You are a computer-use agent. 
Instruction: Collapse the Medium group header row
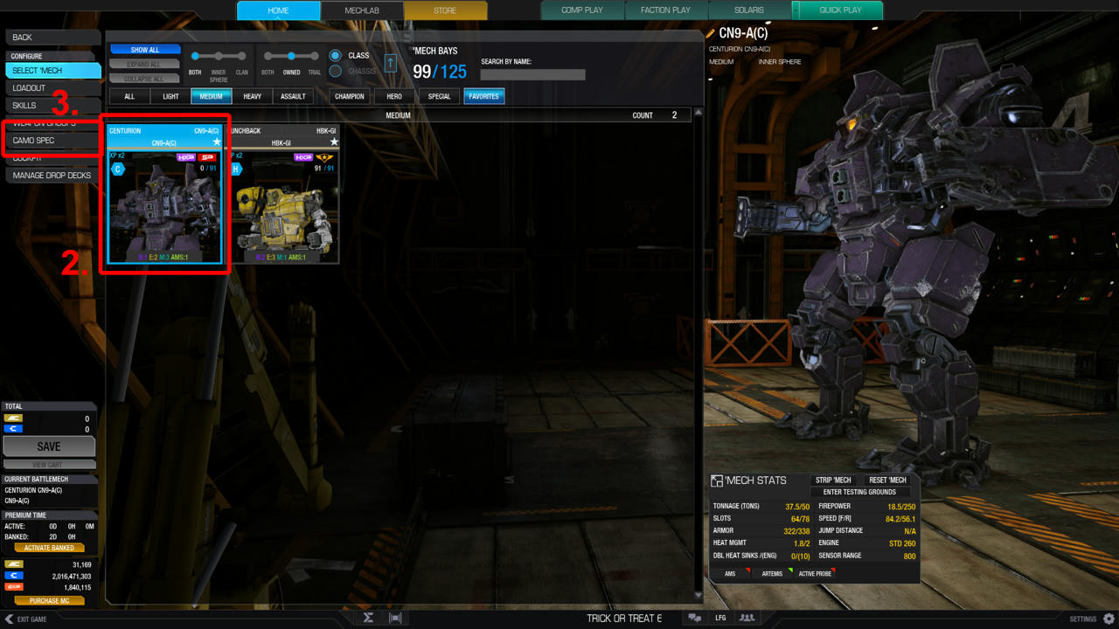(x=399, y=115)
